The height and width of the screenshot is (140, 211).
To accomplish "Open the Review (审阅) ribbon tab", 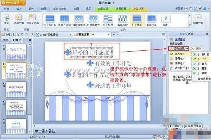I will pos(76,9).
